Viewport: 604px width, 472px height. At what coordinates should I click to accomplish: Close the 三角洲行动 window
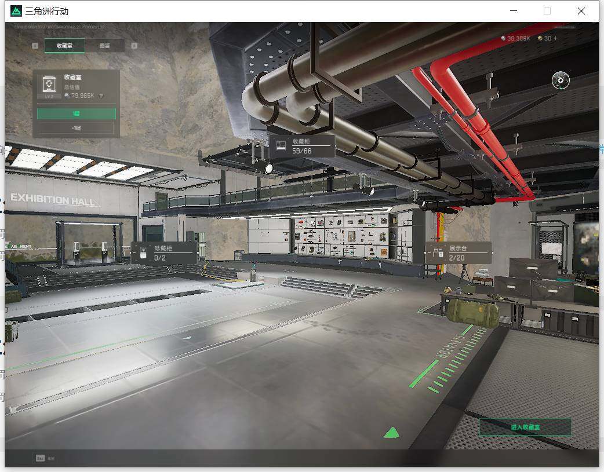pyautogui.click(x=581, y=11)
